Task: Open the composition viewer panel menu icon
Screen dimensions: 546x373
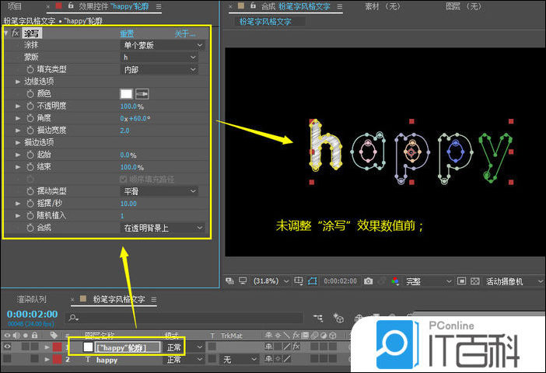Action: [340, 6]
